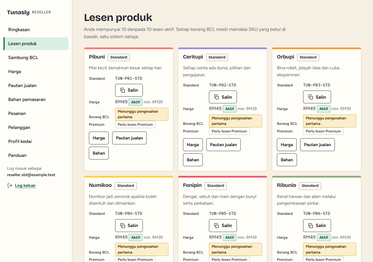
Task: Click the Standard badge beside Orbupi
Action: click(308, 57)
